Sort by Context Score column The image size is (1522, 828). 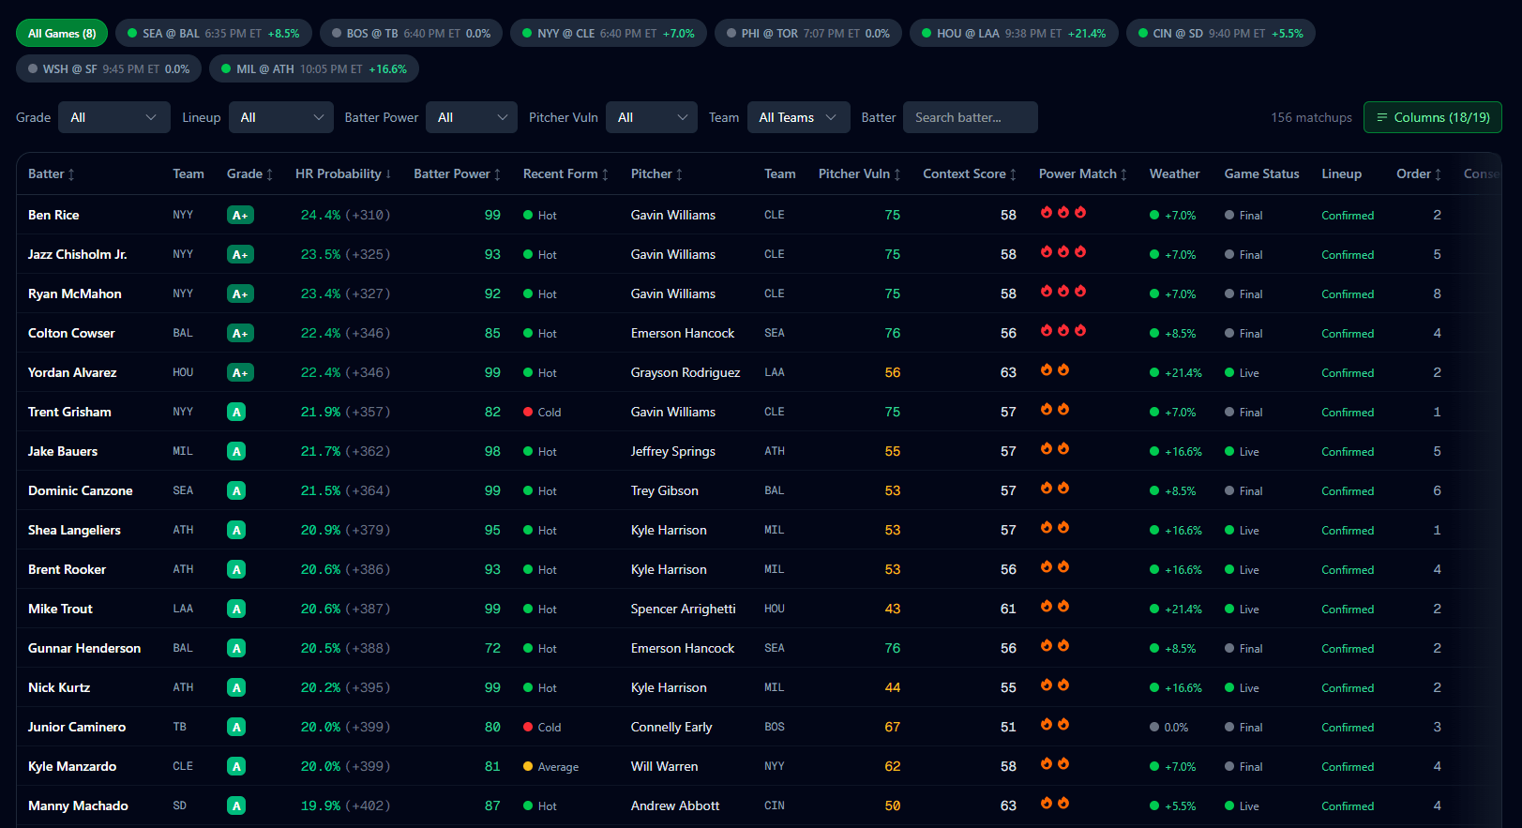tap(970, 173)
